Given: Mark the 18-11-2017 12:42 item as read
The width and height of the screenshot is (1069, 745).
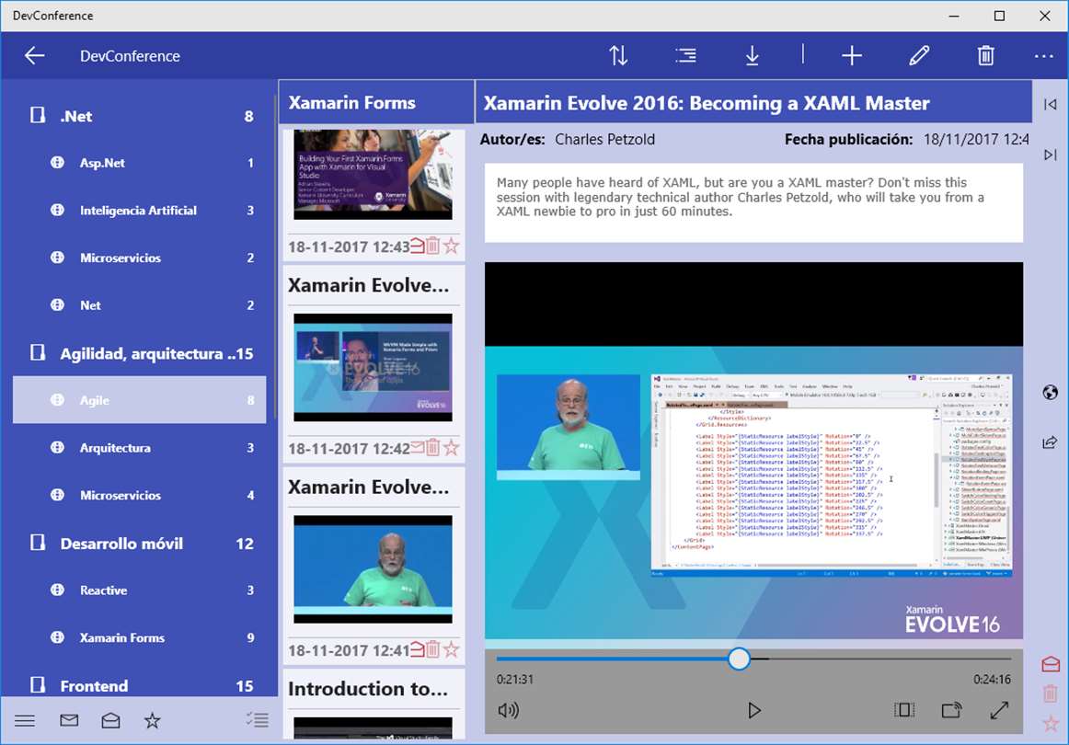Looking at the screenshot, I should (x=418, y=448).
